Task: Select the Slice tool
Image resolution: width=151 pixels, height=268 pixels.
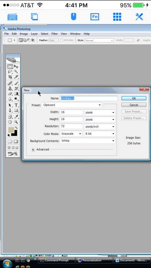Action: [16, 77]
